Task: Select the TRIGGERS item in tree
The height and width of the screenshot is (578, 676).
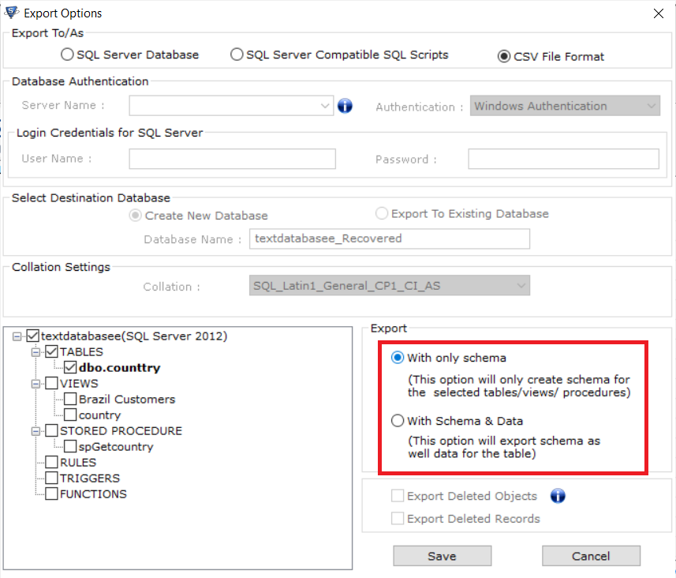Action: coord(90,479)
